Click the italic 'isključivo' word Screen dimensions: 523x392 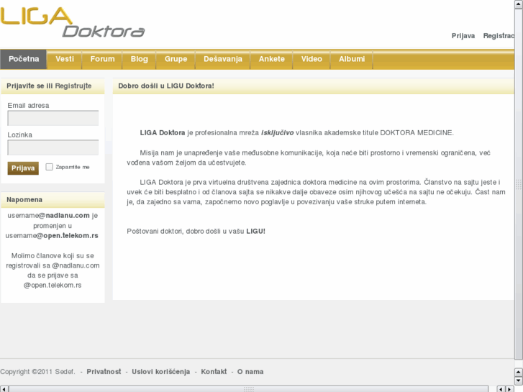click(x=277, y=133)
